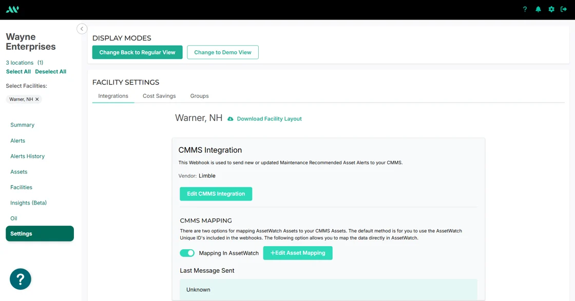Open the help question mark icon in header

pyautogui.click(x=525, y=9)
